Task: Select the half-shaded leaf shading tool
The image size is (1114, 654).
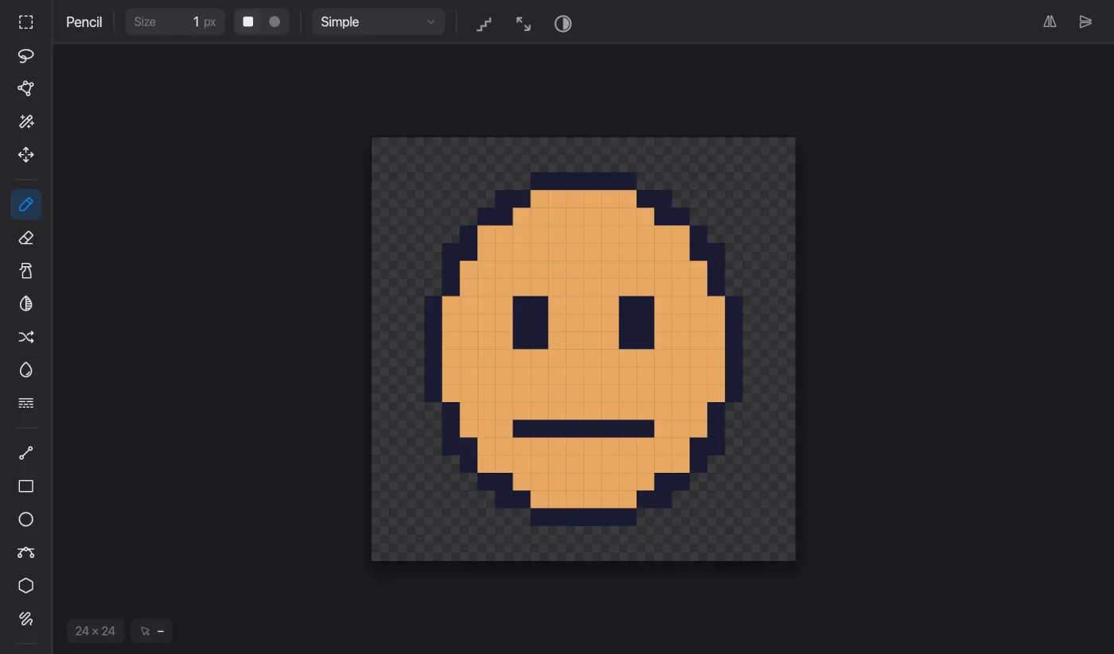Action: click(26, 304)
